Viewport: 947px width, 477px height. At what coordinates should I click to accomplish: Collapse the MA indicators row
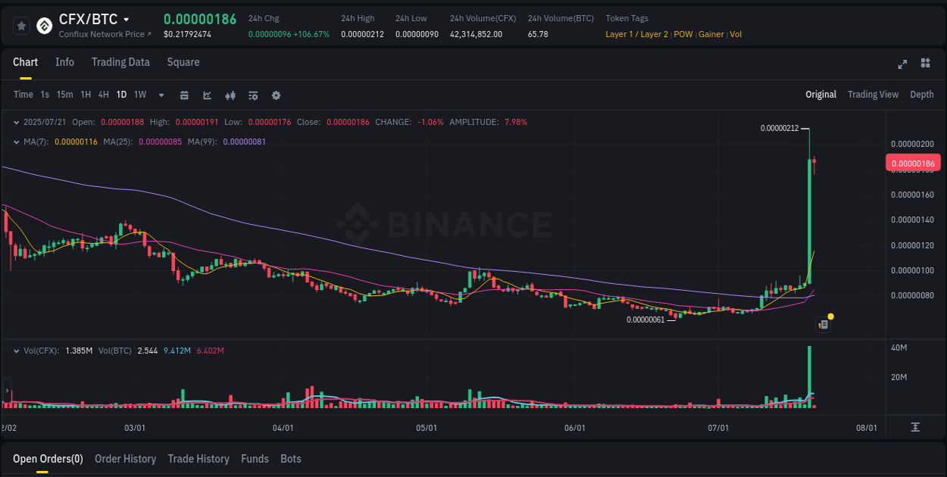pos(16,141)
